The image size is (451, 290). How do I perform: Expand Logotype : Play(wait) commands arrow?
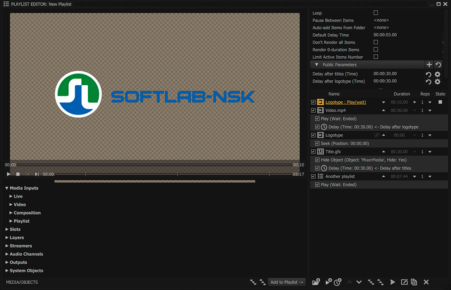click(x=384, y=102)
